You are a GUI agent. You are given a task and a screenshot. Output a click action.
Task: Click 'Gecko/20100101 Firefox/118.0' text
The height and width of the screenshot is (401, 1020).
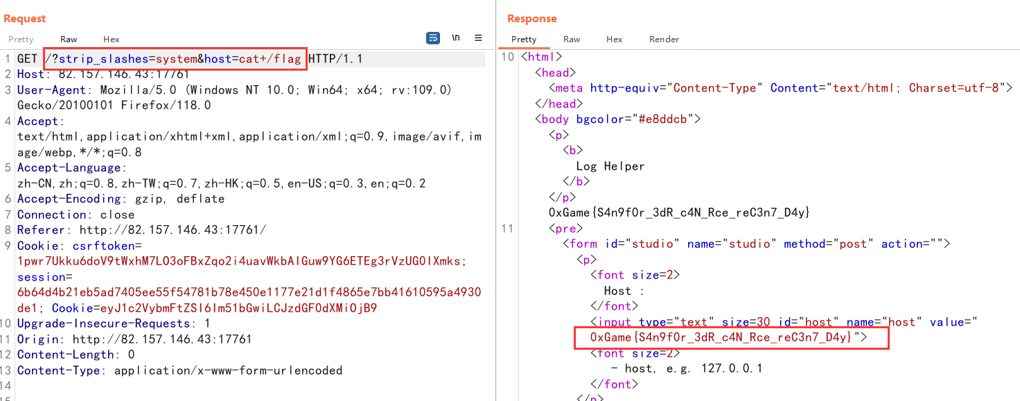pyautogui.click(x=114, y=106)
